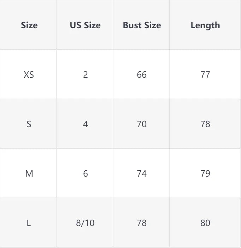This screenshot has height=248, width=241.
Task: Select the S size cell
Action: [x=29, y=124]
